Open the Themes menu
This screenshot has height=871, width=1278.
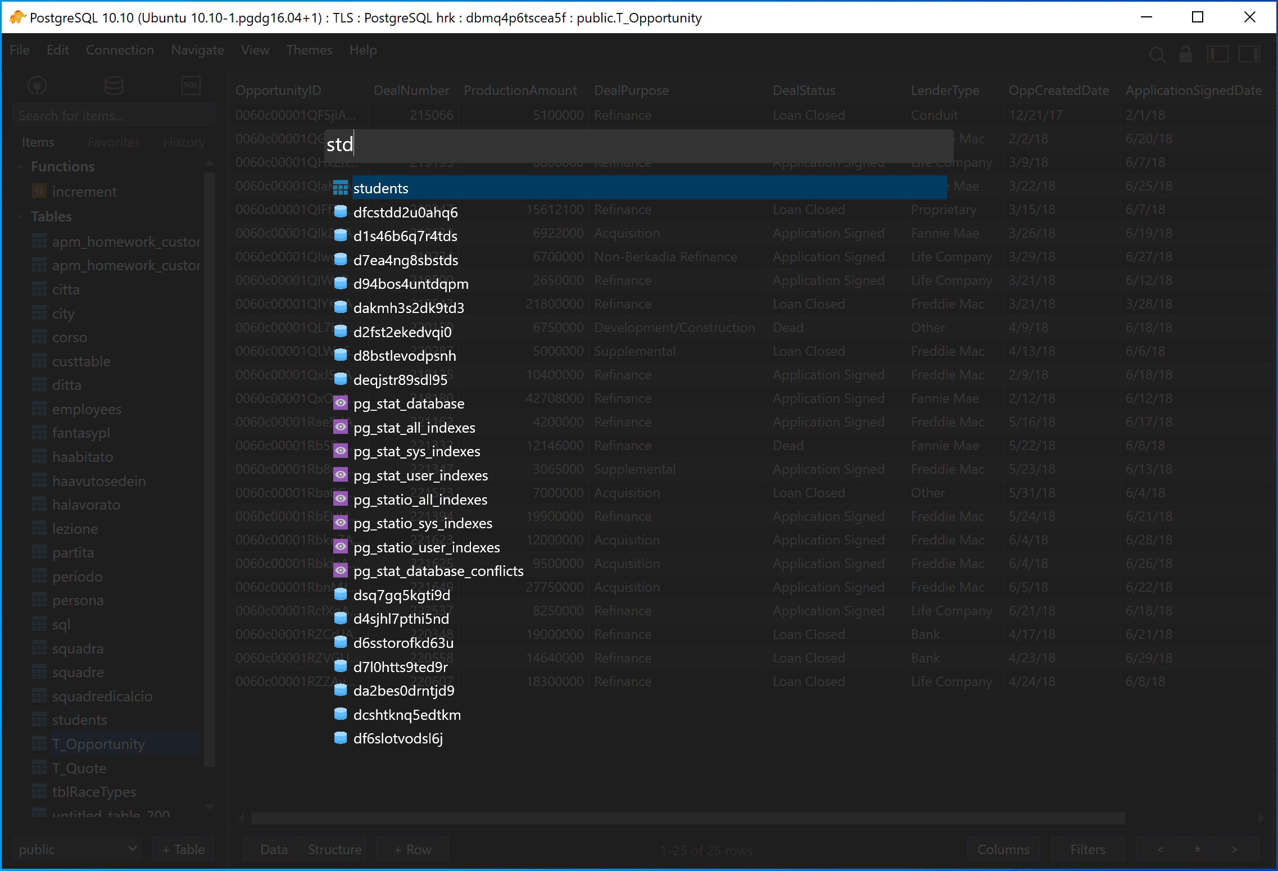coord(309,50)
